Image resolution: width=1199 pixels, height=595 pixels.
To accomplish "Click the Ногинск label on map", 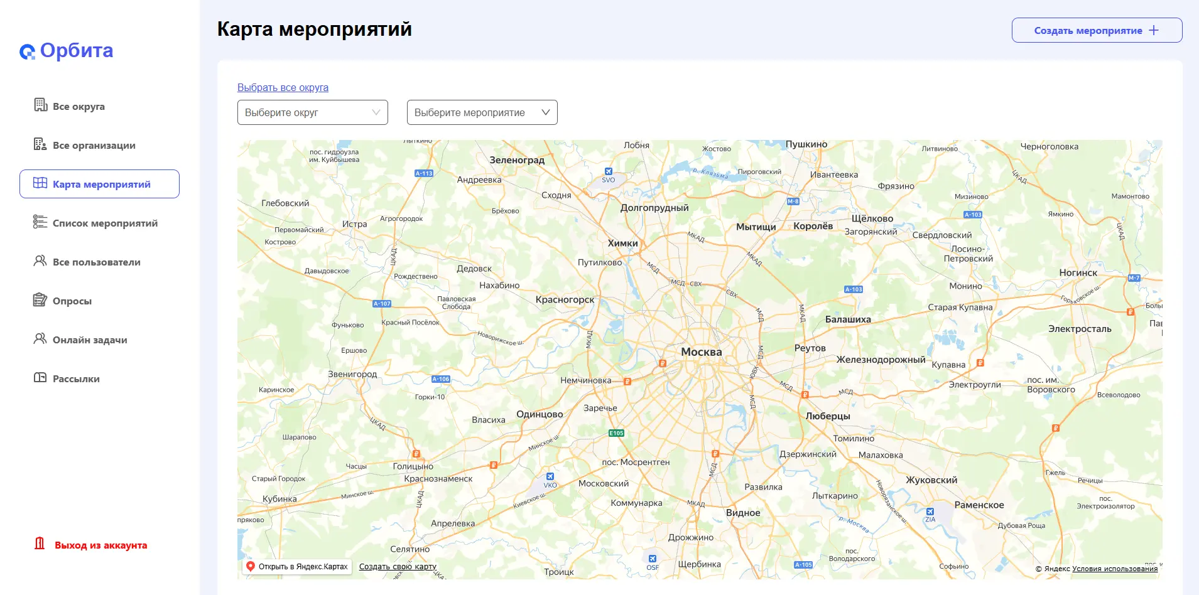I will tap(1078, 273).
